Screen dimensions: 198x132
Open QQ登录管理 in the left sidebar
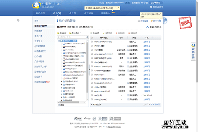click(40, 46)
